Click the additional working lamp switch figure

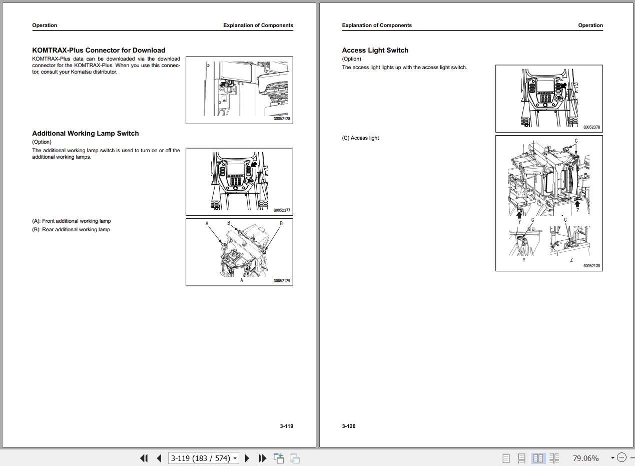pos(239,182)
